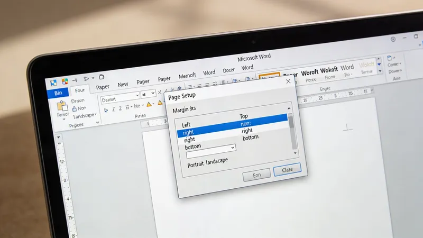Open the Damert font name dropdown
Screen dimensions: 423x238
(x=137, y=95)
